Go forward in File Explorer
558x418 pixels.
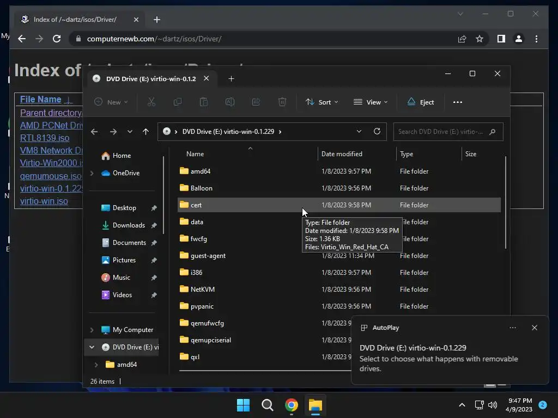coord(113,132)
